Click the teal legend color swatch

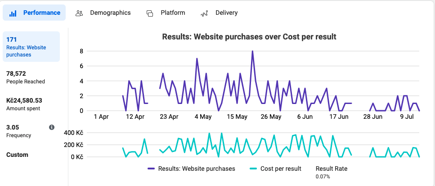(253, 169)
